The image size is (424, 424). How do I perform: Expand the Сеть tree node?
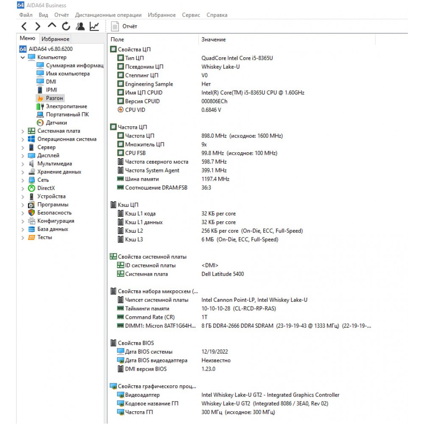coord(23,180)
